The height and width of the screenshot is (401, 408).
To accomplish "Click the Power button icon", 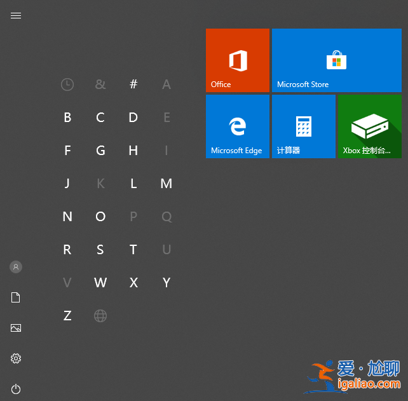I will pyautogui.click(x=16, y=389).
